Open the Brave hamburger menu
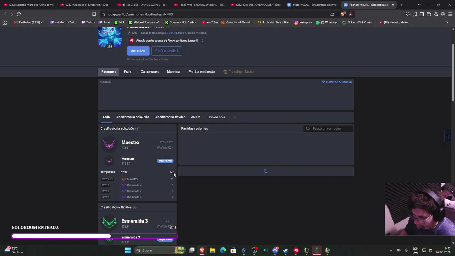This screenshot has height=256, width=455. click(450, 14)
